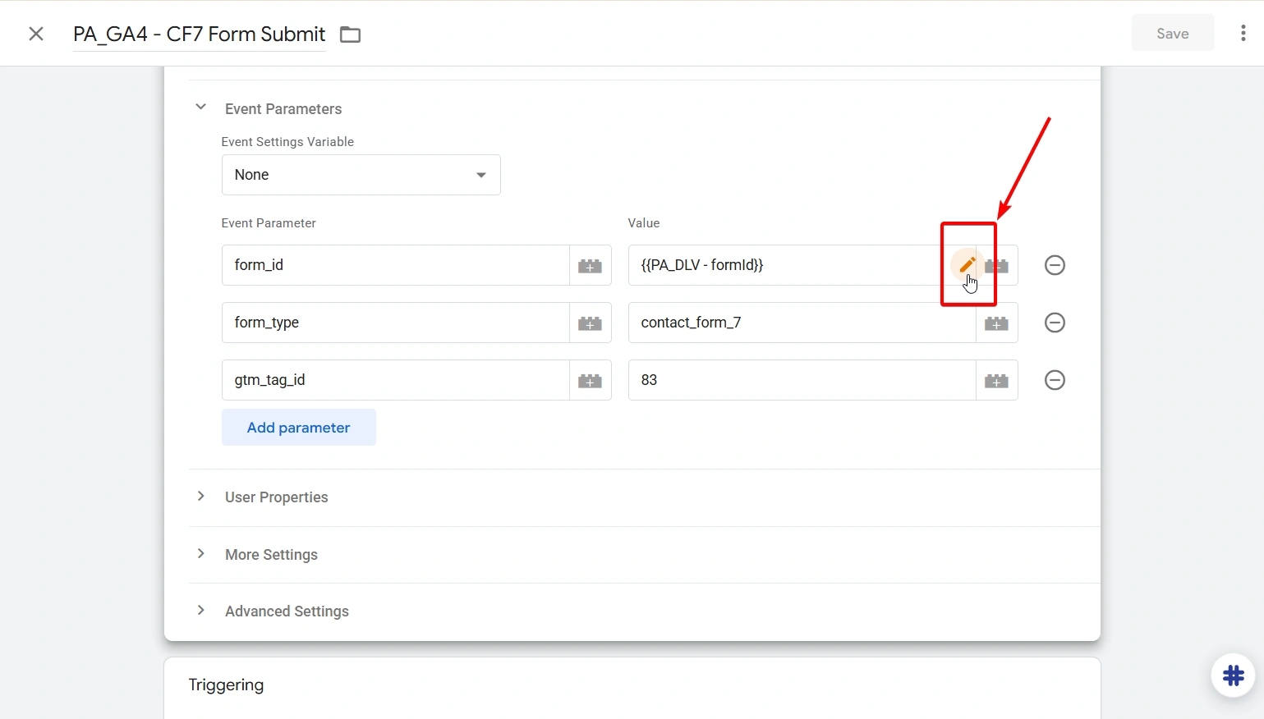Remove the form_type parameter row

1055,323
